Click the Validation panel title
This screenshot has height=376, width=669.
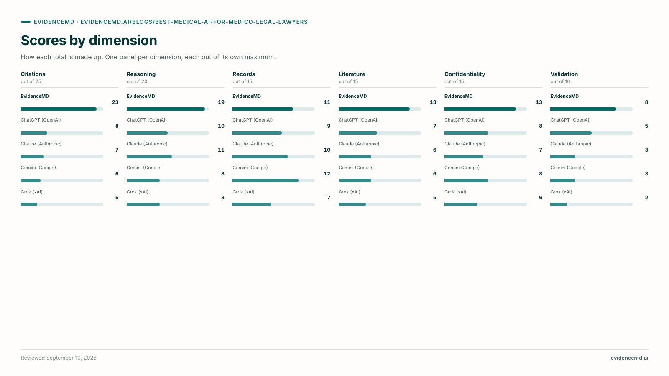click(x=564, y=74)
